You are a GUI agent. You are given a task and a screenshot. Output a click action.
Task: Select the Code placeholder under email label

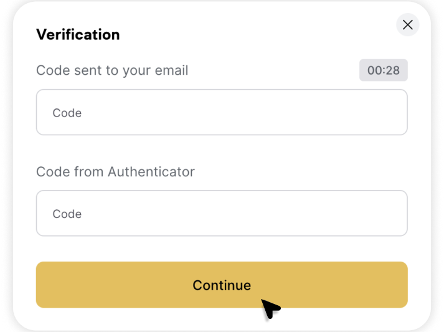67,113
